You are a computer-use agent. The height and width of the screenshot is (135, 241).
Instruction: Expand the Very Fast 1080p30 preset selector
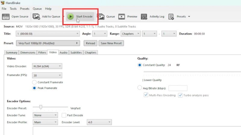[x=48, y=43]
